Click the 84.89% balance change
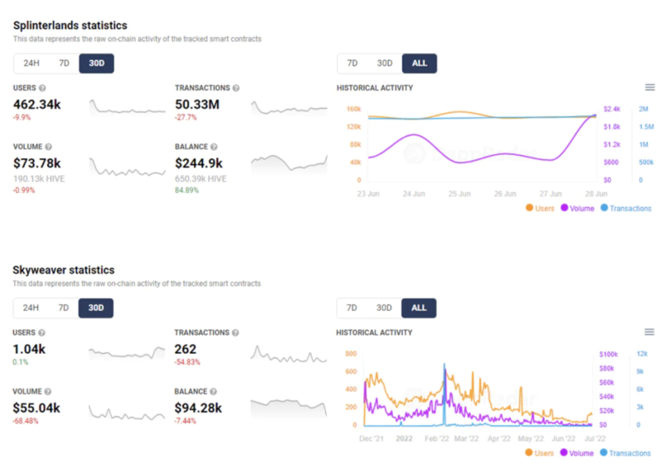This screenshot has height=471, width=671. point(187,191)
